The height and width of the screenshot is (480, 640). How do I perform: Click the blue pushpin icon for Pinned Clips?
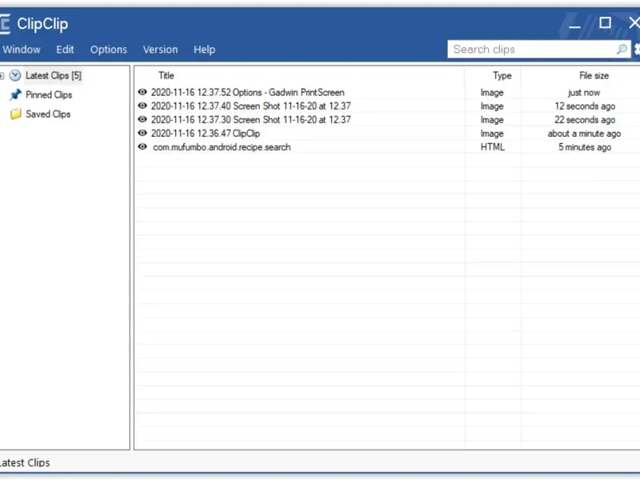pos(15,94)
